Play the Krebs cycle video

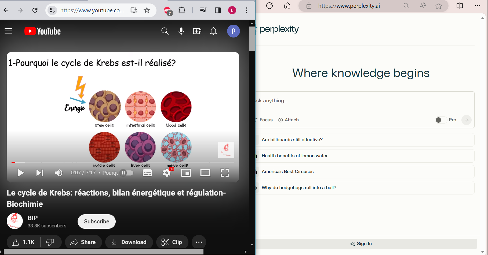point(21,173)
